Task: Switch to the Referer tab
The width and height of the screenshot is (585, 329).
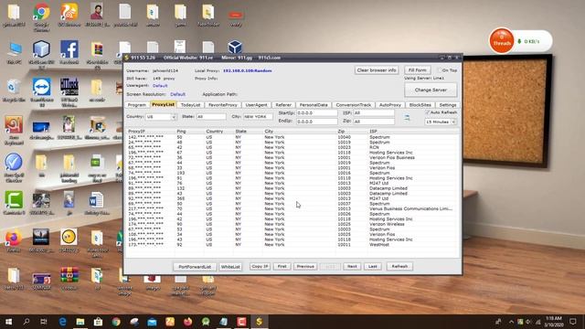Action: tap(283, 105)
